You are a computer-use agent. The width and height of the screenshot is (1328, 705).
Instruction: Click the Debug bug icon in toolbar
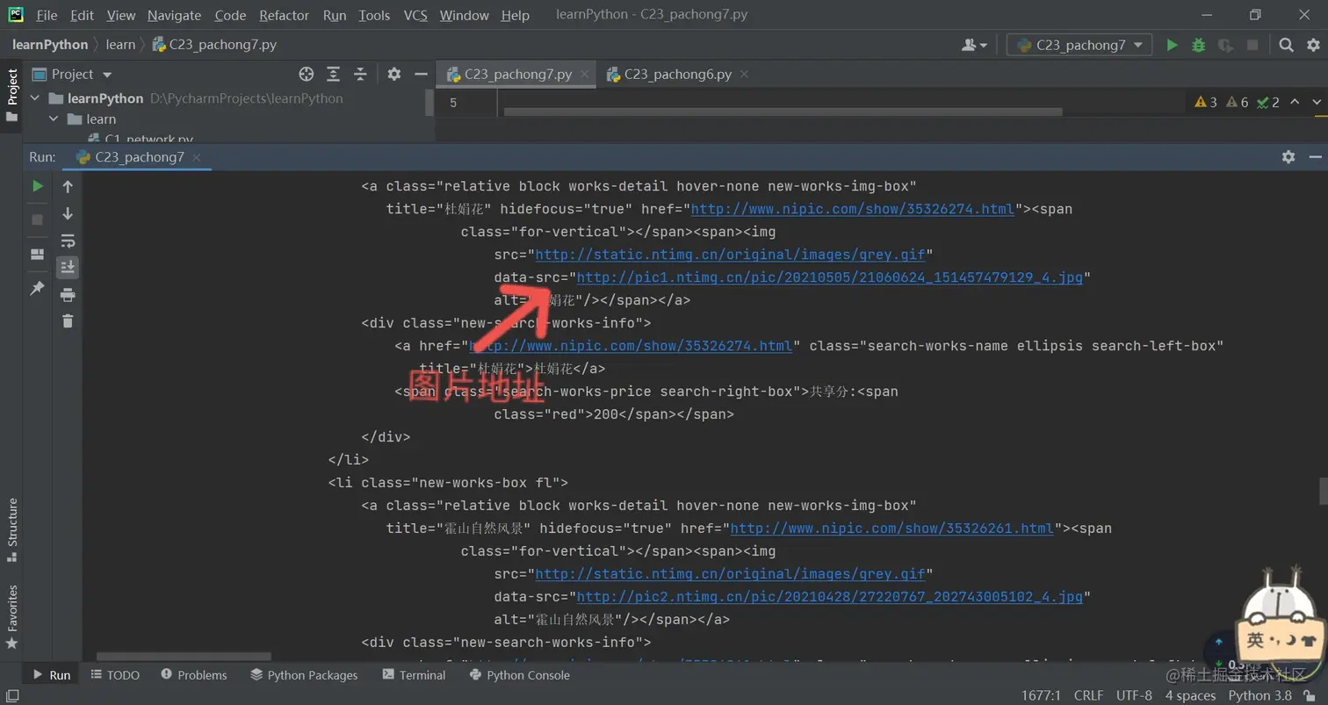[x=1198, y=45]
